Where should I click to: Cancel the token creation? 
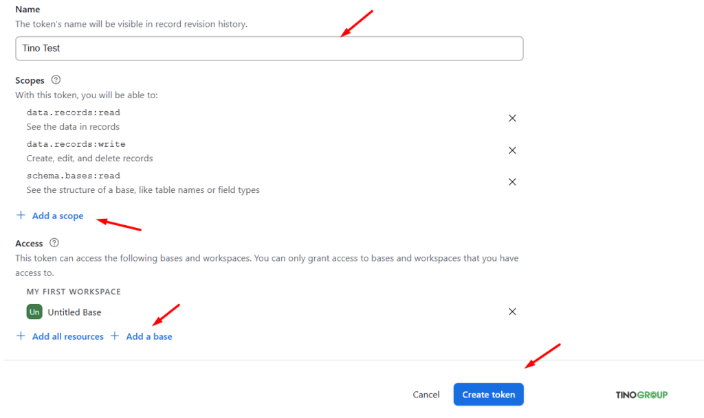point(426,394)
